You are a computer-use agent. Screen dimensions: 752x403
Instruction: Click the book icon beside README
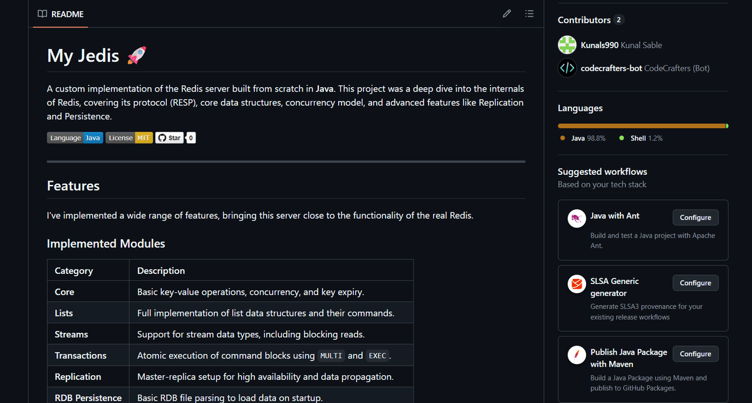click(x=42, y=14)
